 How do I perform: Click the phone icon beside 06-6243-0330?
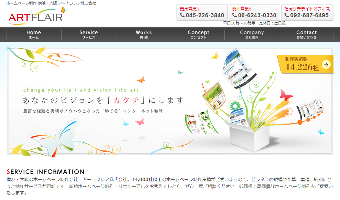(x=235, y=15)
